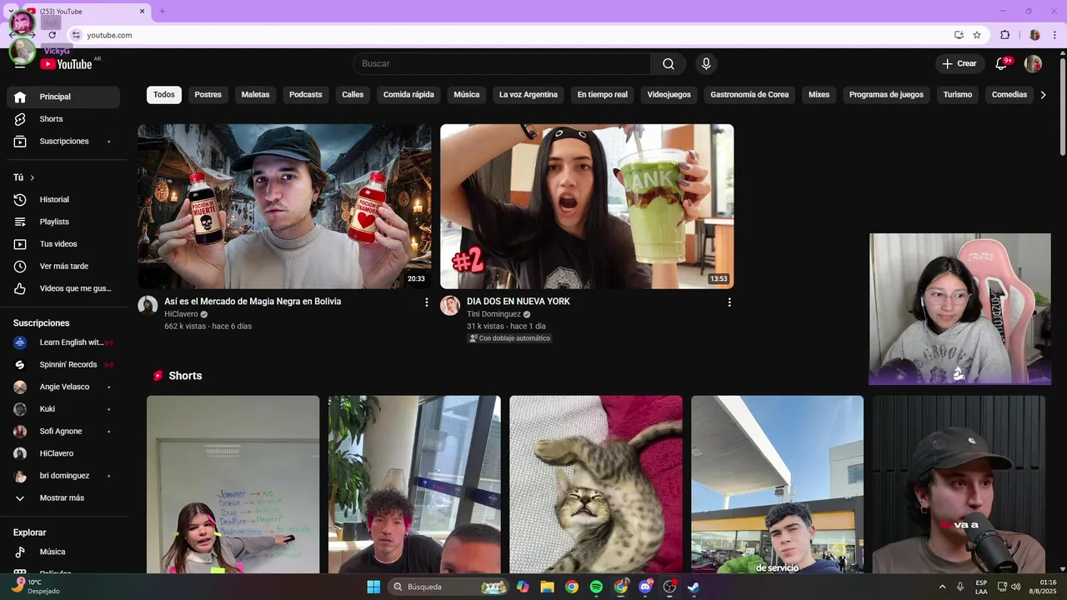Open Chrome profile avatar in toolbar
The image size is (1067, 600).
point(1034,35)
